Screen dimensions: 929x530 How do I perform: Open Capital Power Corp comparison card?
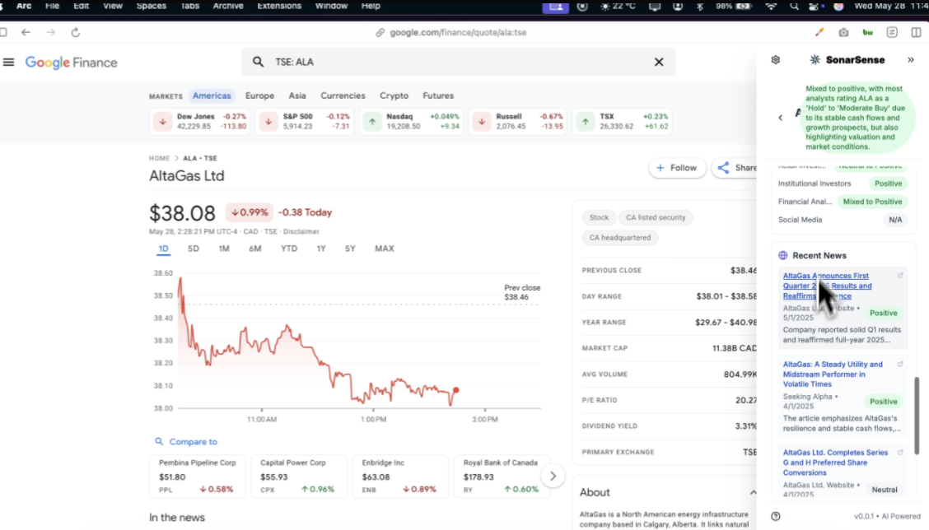tap(299, 477)
